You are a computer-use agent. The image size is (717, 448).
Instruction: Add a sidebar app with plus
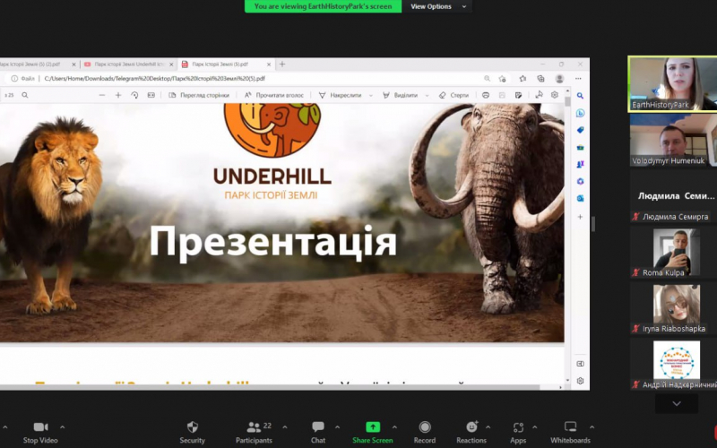click(580, 217)
